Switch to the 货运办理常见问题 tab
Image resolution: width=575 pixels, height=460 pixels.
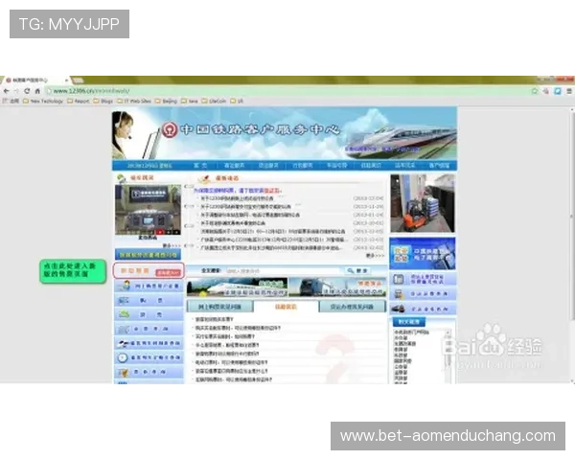(x=352, y=307)
